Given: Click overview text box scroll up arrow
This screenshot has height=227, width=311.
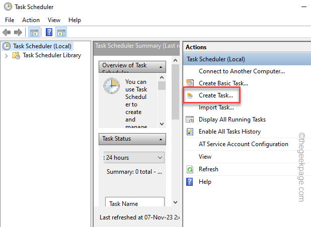Looking at the screenshot, I should pyautogui.click(x=162, y=77).
